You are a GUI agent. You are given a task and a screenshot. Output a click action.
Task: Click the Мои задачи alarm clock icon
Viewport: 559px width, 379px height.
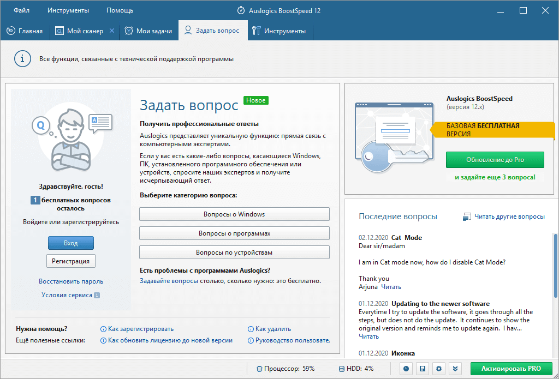coord(129,31)
